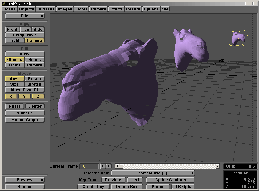259x191 pixels.
Task: Open the File dropdown menu
Action: coord(25,16)
